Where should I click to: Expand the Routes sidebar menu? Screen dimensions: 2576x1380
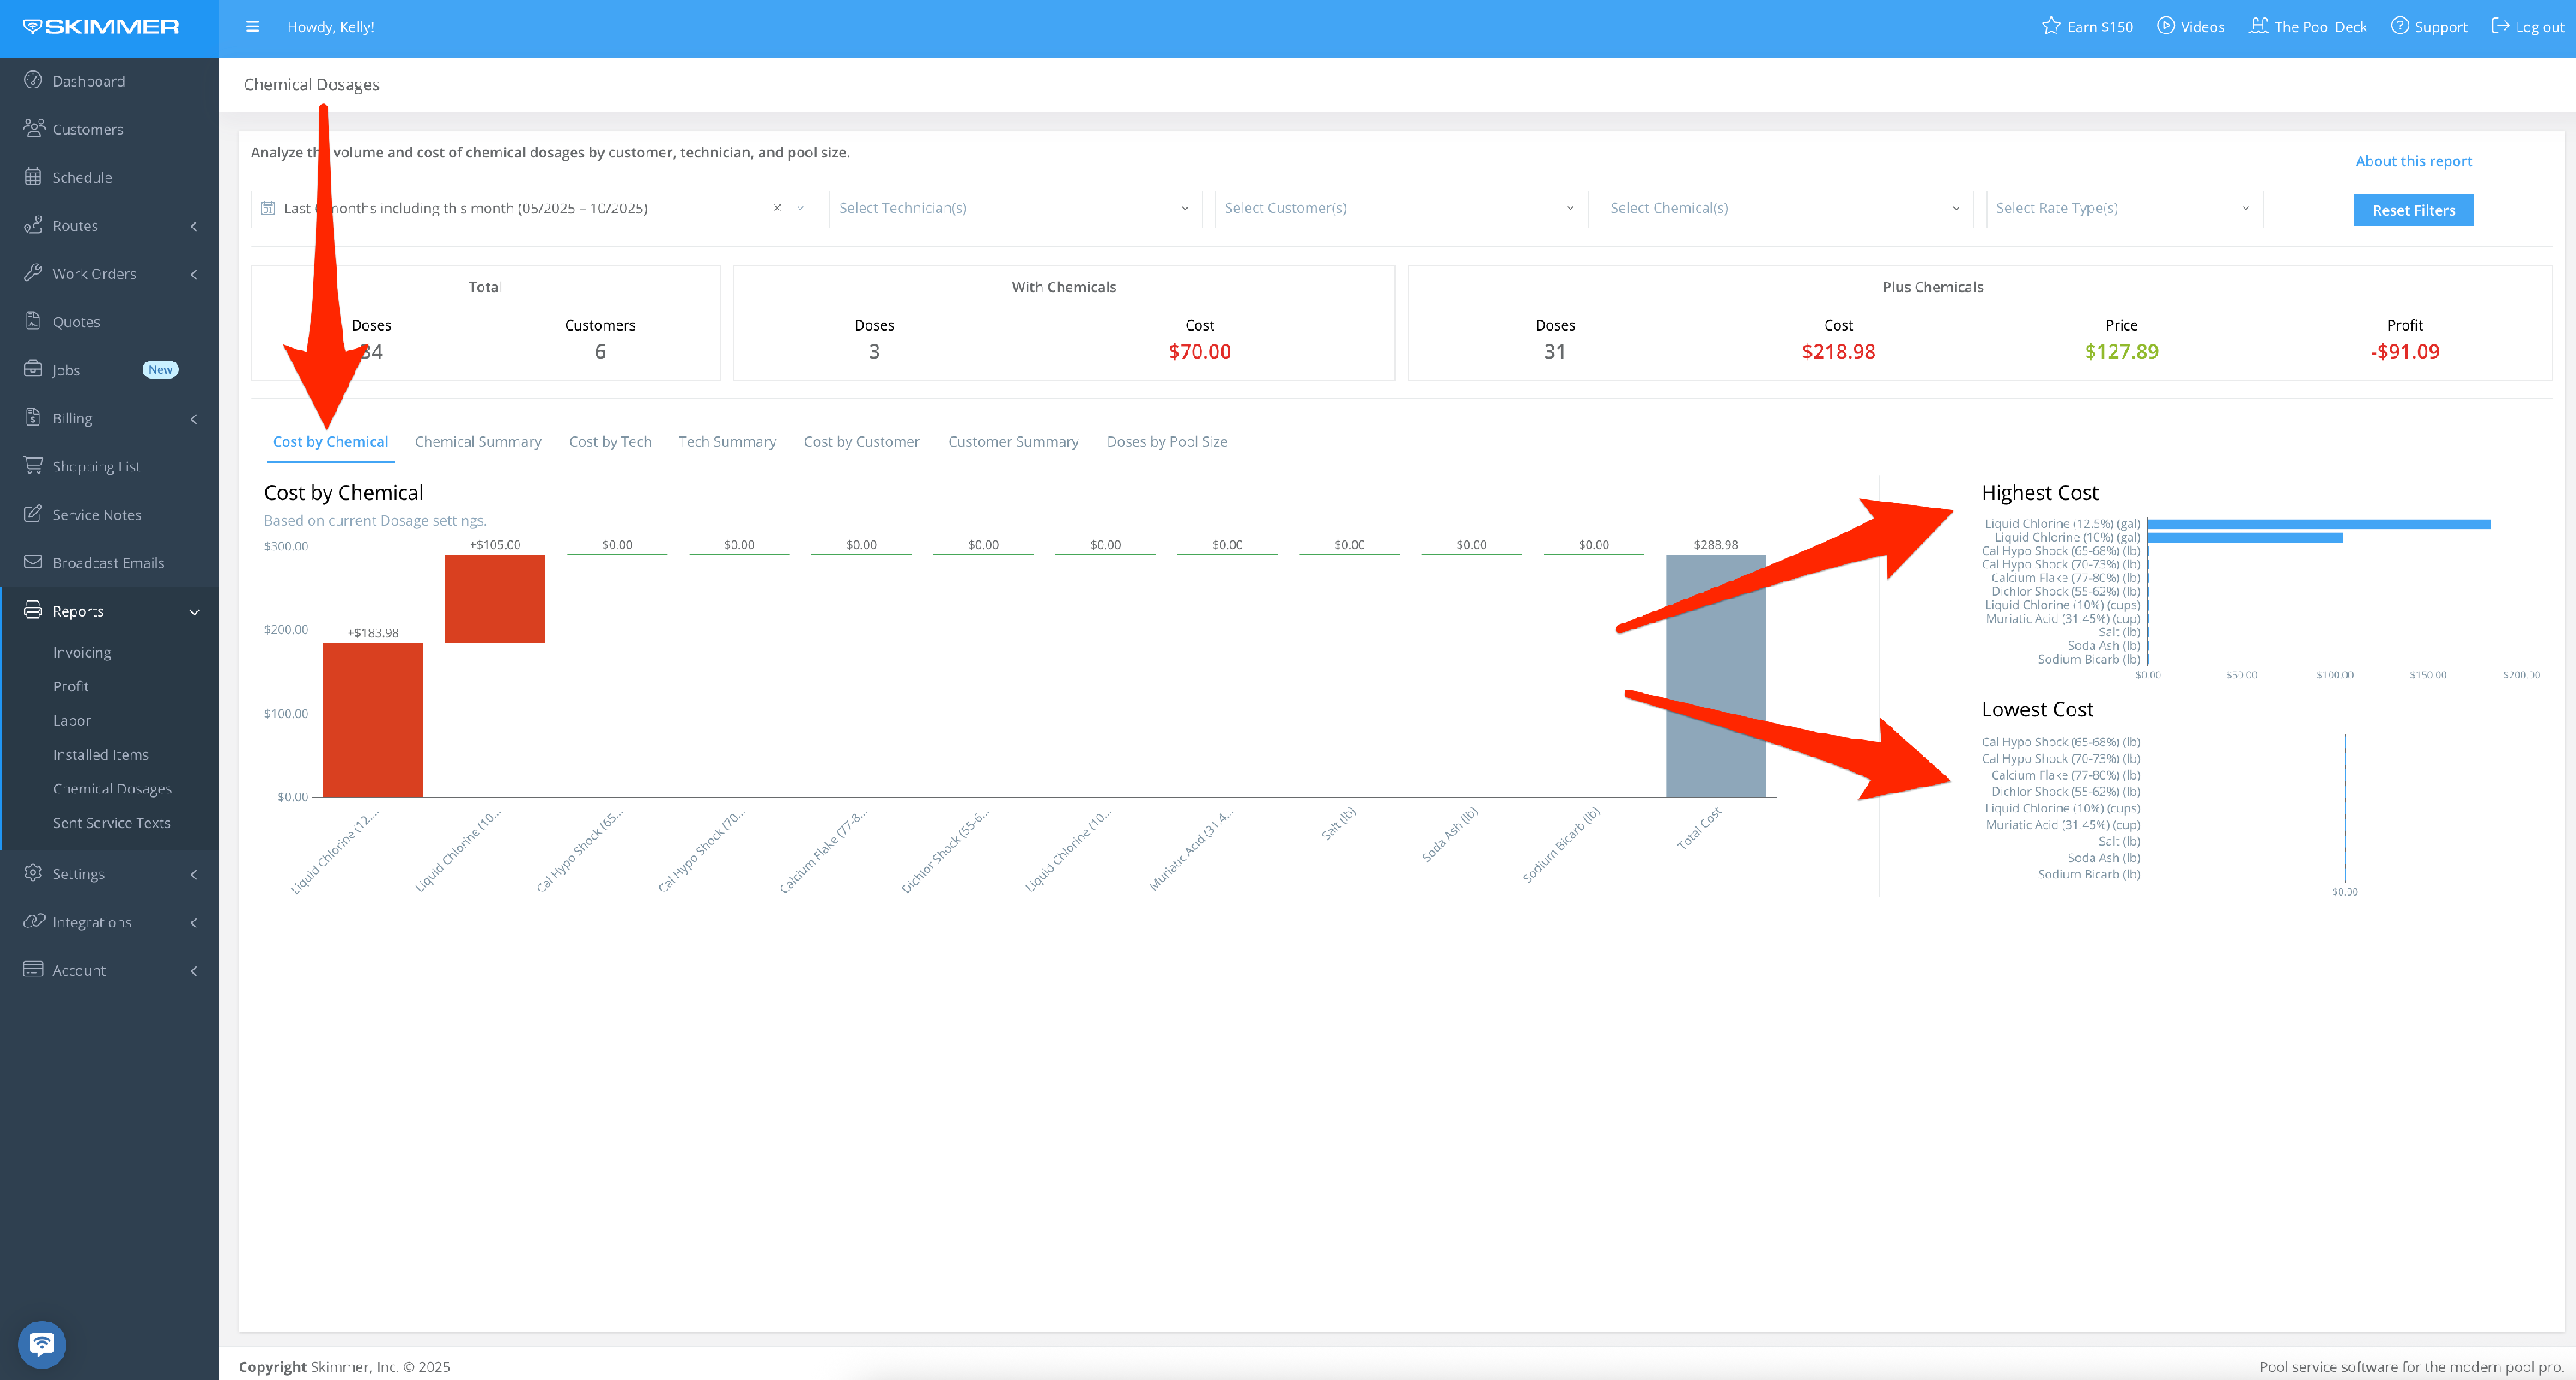coord(194,226)
